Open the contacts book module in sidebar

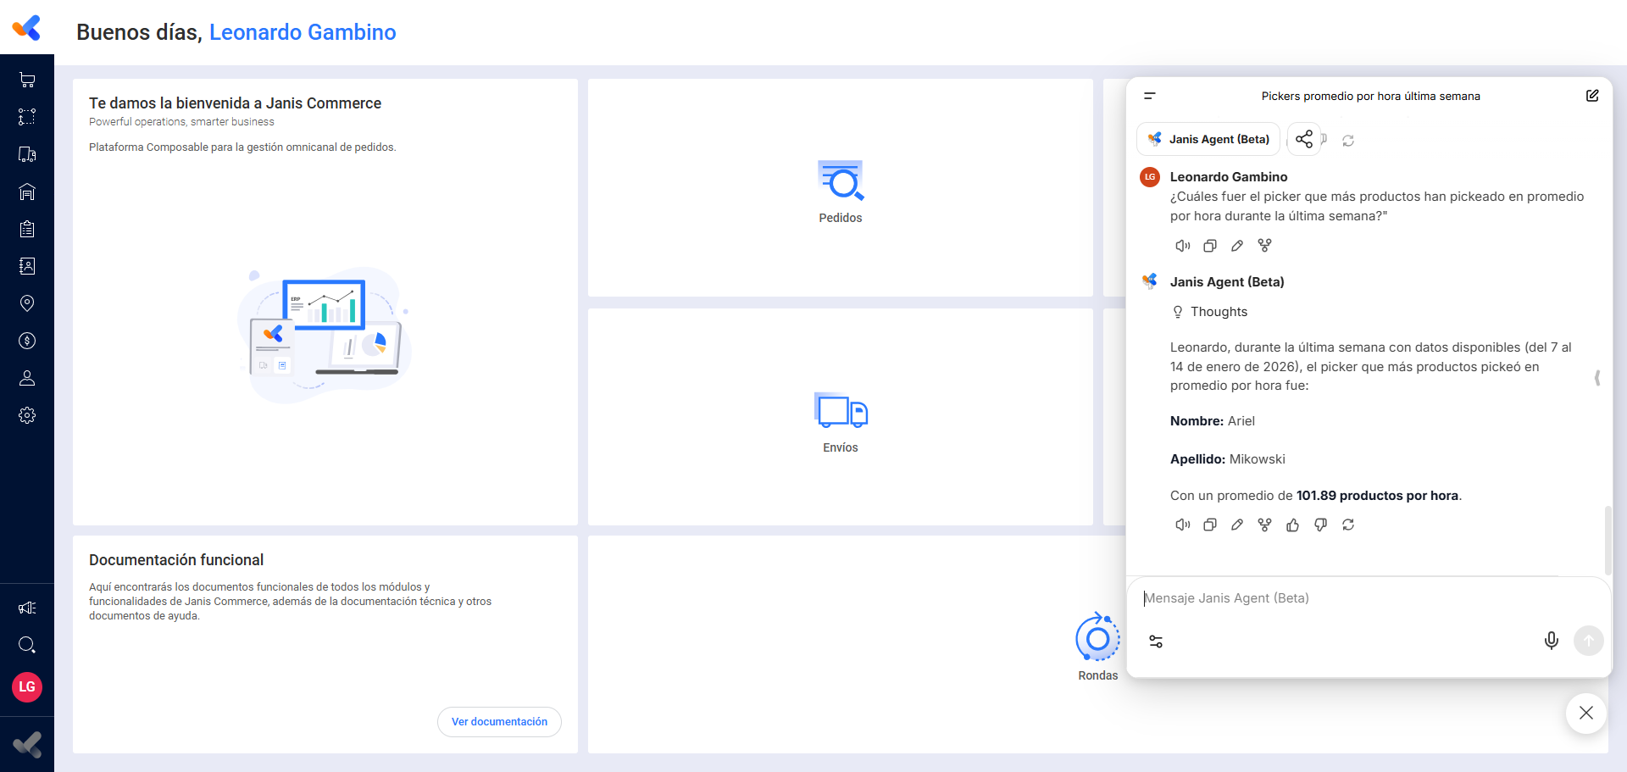coord(27,266)
